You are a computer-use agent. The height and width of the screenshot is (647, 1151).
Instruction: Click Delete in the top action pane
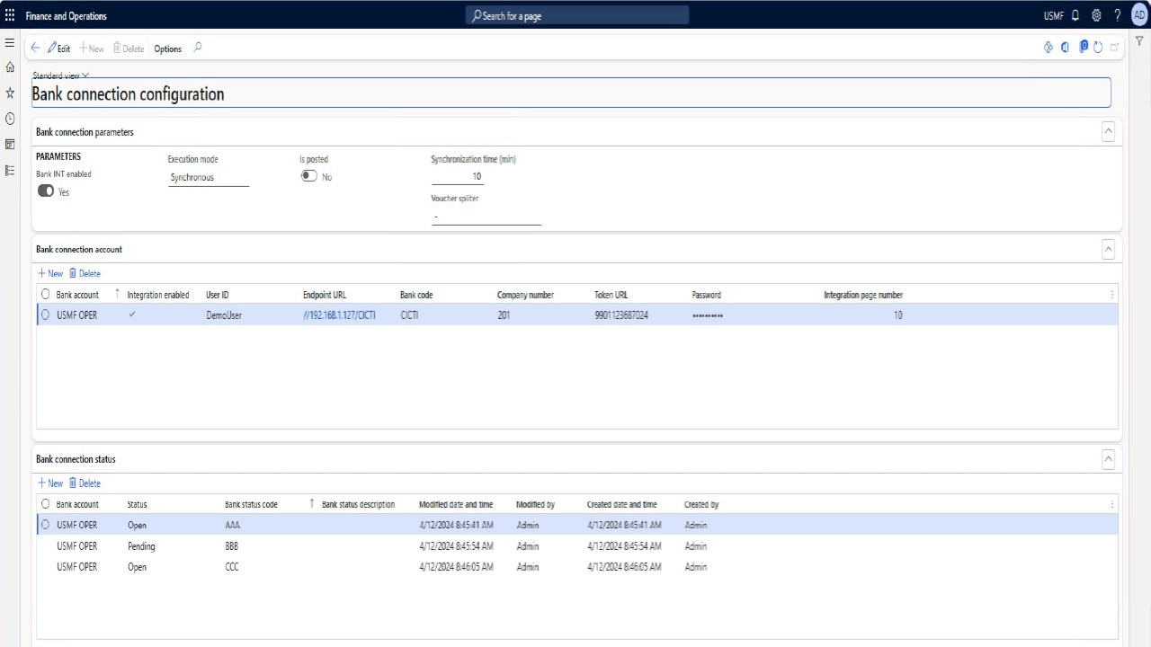[129, 49]
